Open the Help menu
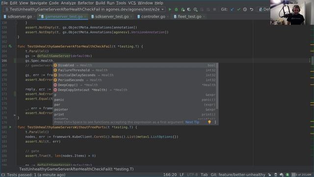314x177 pixels. click(159, 3)
